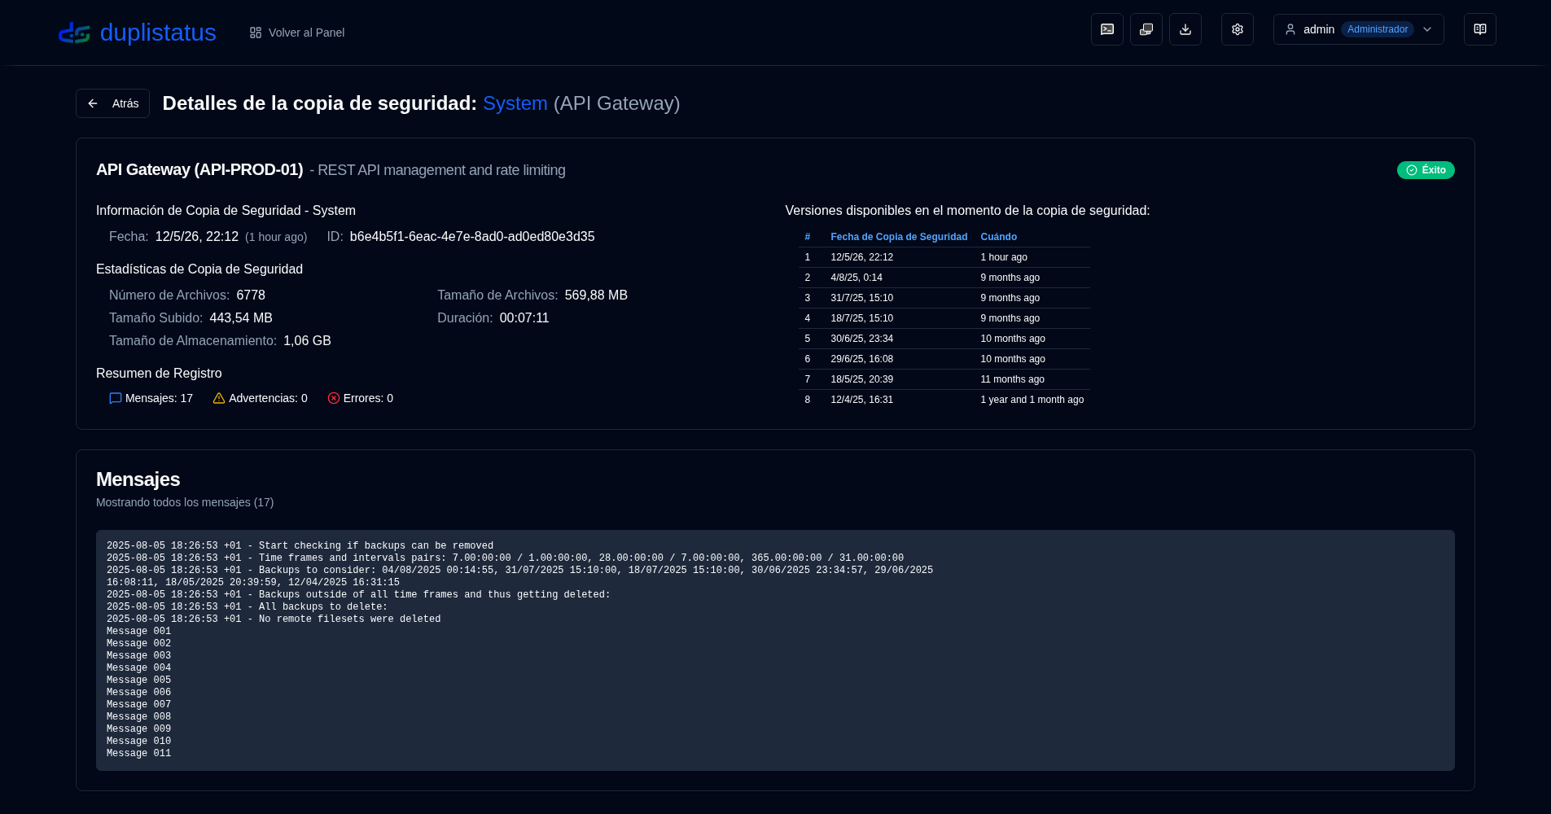Open settings via the gear icon
The height and width of the screenshot is (814, 1551).
[x=1238, y=29]
